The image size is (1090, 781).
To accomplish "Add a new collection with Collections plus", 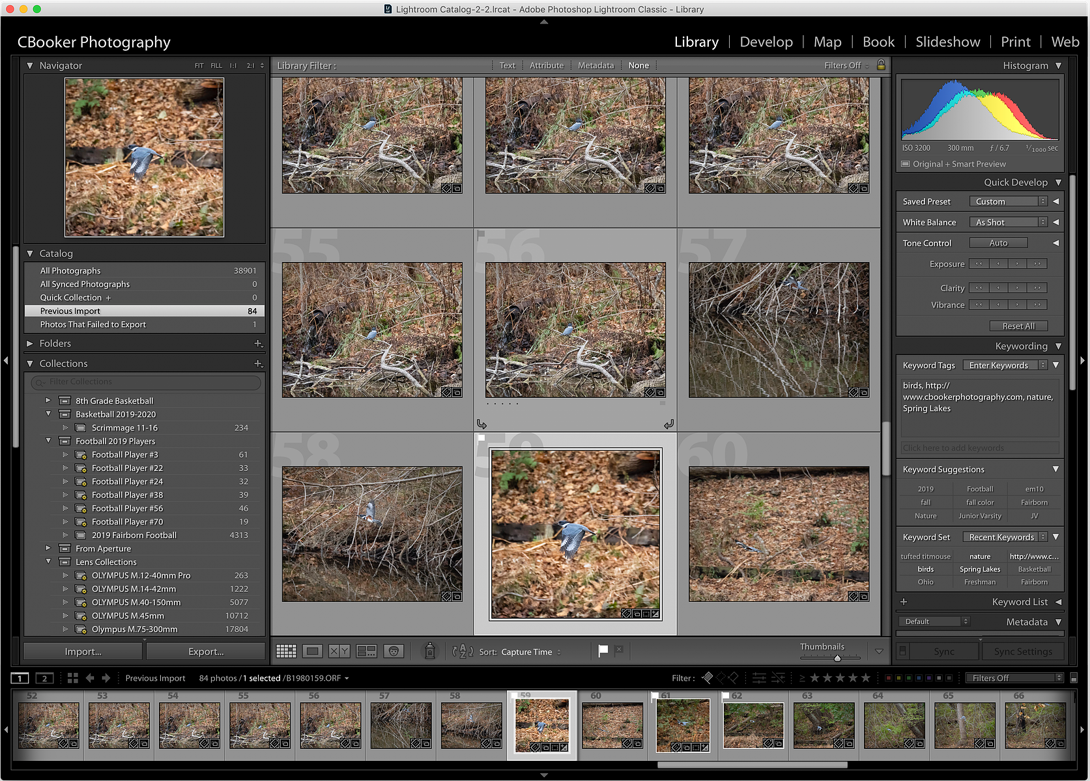I will [258, 363].
